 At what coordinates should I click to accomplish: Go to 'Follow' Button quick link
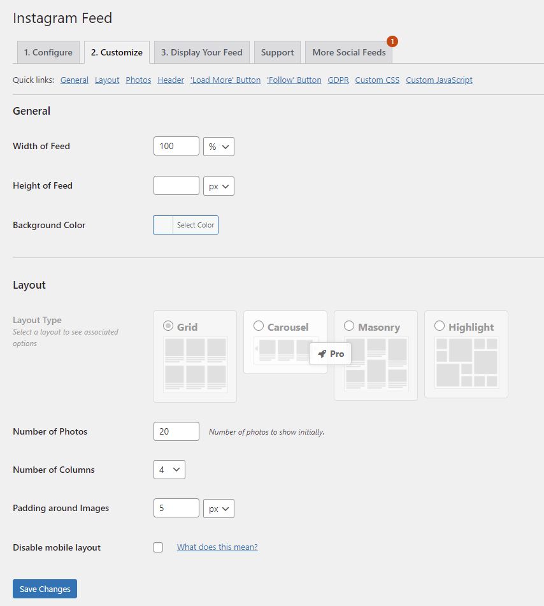click(x=294, y=80)
